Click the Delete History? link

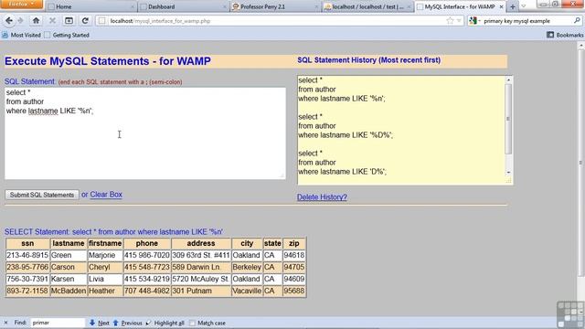tap(322, 197)
